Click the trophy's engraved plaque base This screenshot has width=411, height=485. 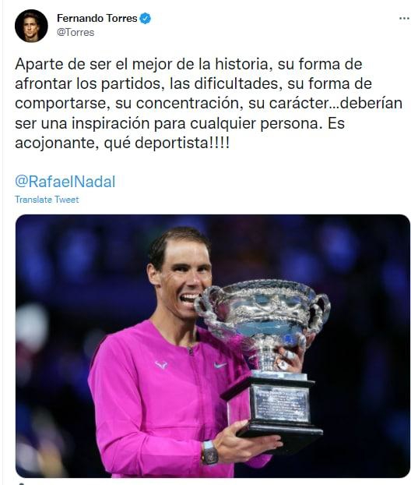[280, 405]
